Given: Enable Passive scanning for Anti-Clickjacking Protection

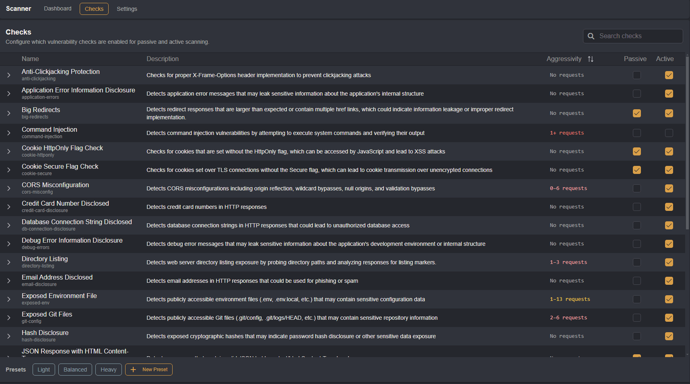Looking at the screenshot, I should tap(637, 75).
